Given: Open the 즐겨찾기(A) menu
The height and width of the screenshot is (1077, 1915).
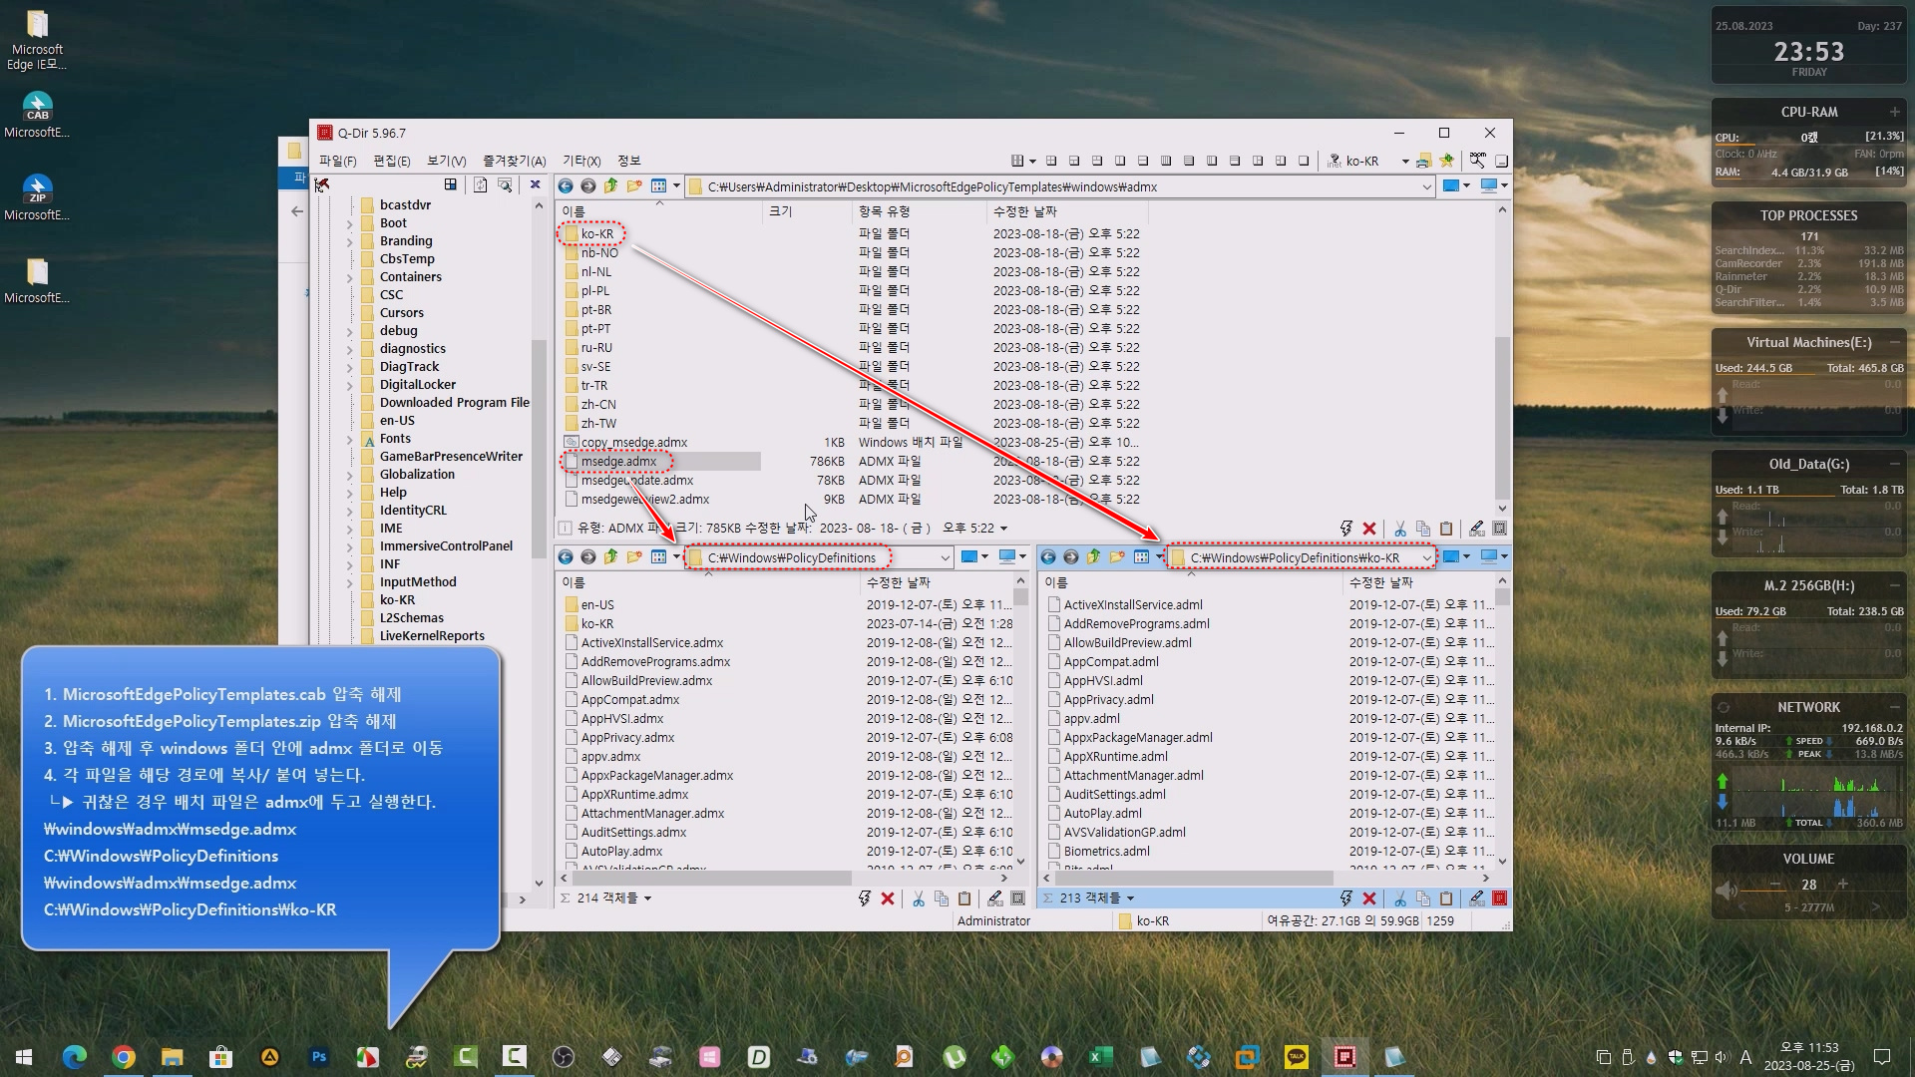Looking at the screenshot, I should [515, 161].
